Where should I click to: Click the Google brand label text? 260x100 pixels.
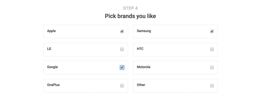52,67
